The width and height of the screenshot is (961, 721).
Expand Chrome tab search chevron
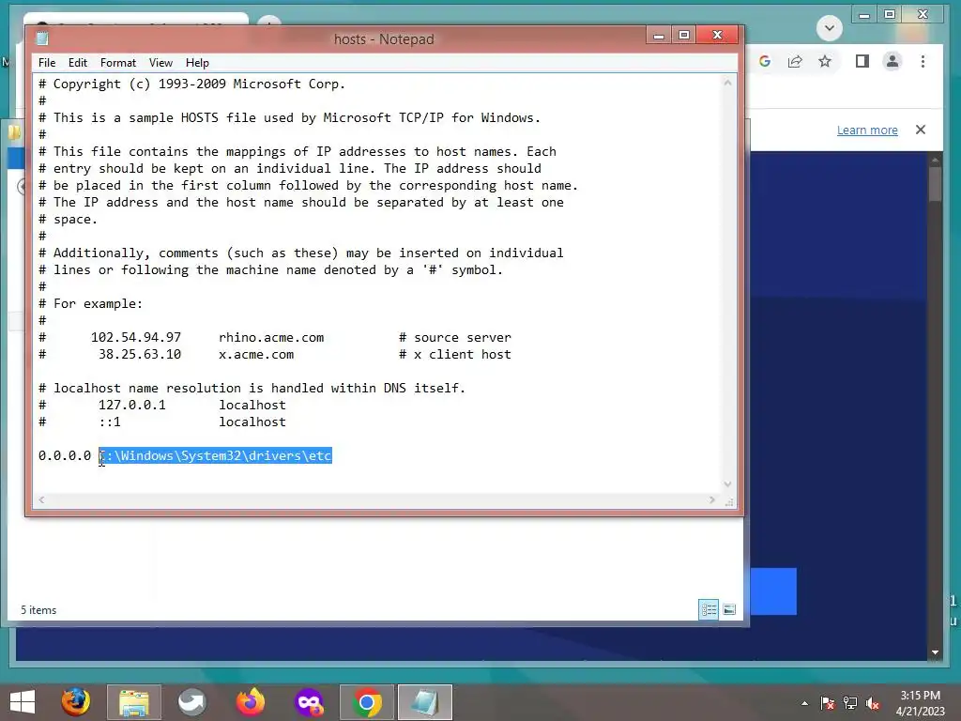point(830,27)
